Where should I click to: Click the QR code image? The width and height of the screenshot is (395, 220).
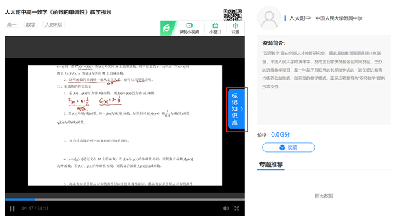click(x=233, y=15)
